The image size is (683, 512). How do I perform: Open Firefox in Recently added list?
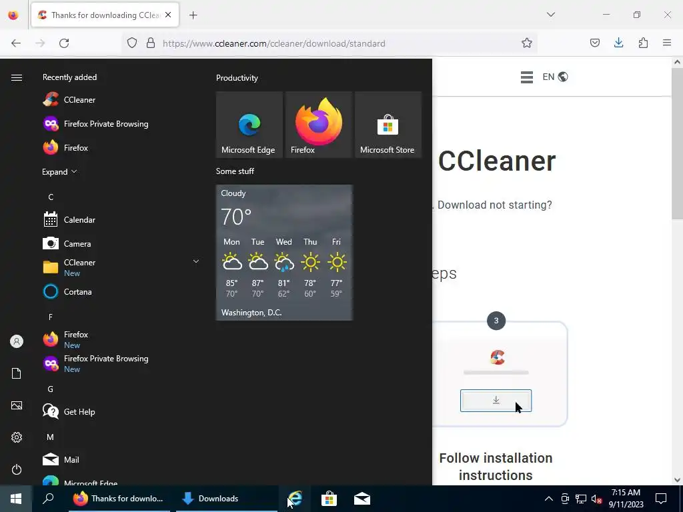[x=65, y=147]
